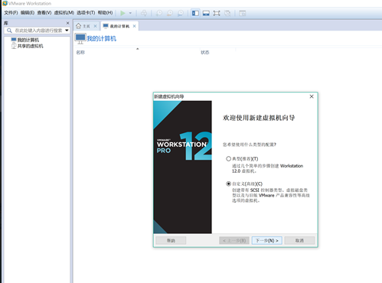382x283 pixels.
Task: Open the 编辑(E) menu
Action: tap(28, 12)
